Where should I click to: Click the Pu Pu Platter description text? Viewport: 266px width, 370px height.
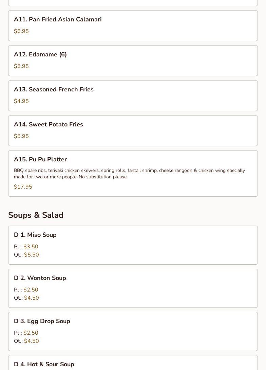(129, 173)
